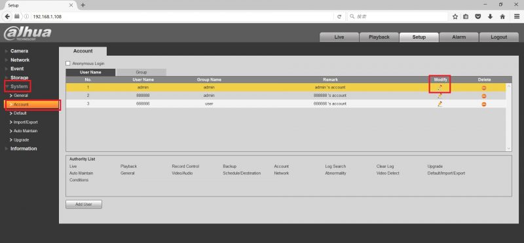The height and width of the screenshot is (243, 524).
Task: Click modify pencil for user 888888
Action: click(x=440, y=96)
